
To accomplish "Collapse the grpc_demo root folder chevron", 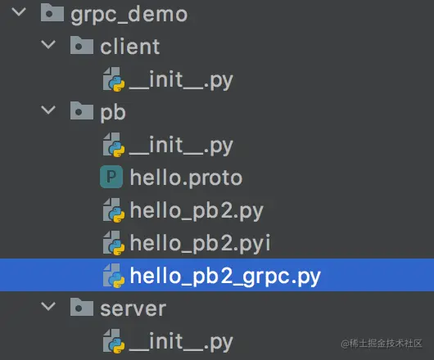I will click(x=19, y=11).
